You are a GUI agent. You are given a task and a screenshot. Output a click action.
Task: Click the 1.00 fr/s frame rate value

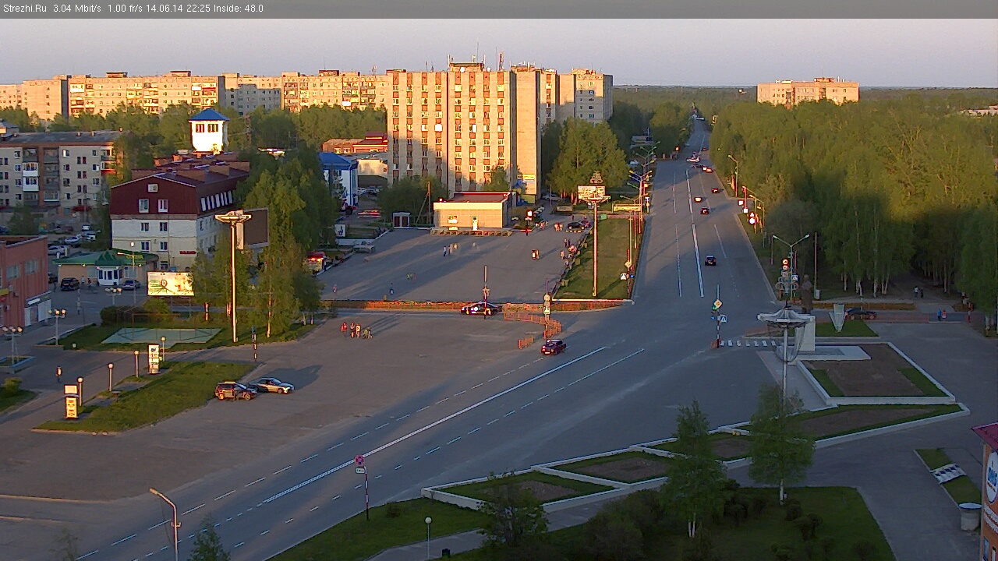click(x=126, y=9)
